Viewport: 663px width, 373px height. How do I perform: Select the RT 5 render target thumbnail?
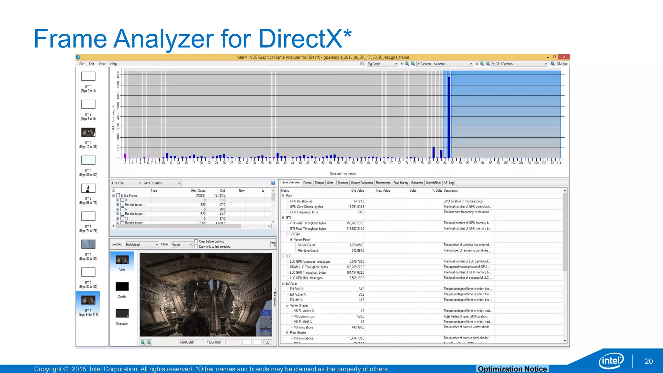pos(88,216)
